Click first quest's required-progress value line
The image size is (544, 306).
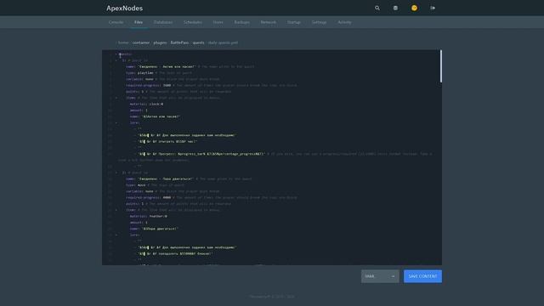coord(149,85)
